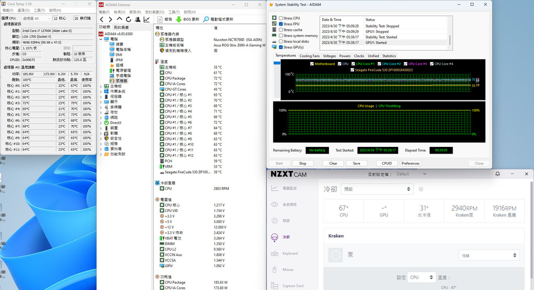
Task: Open Preferences in Stability Test
Action: point(410,163)
